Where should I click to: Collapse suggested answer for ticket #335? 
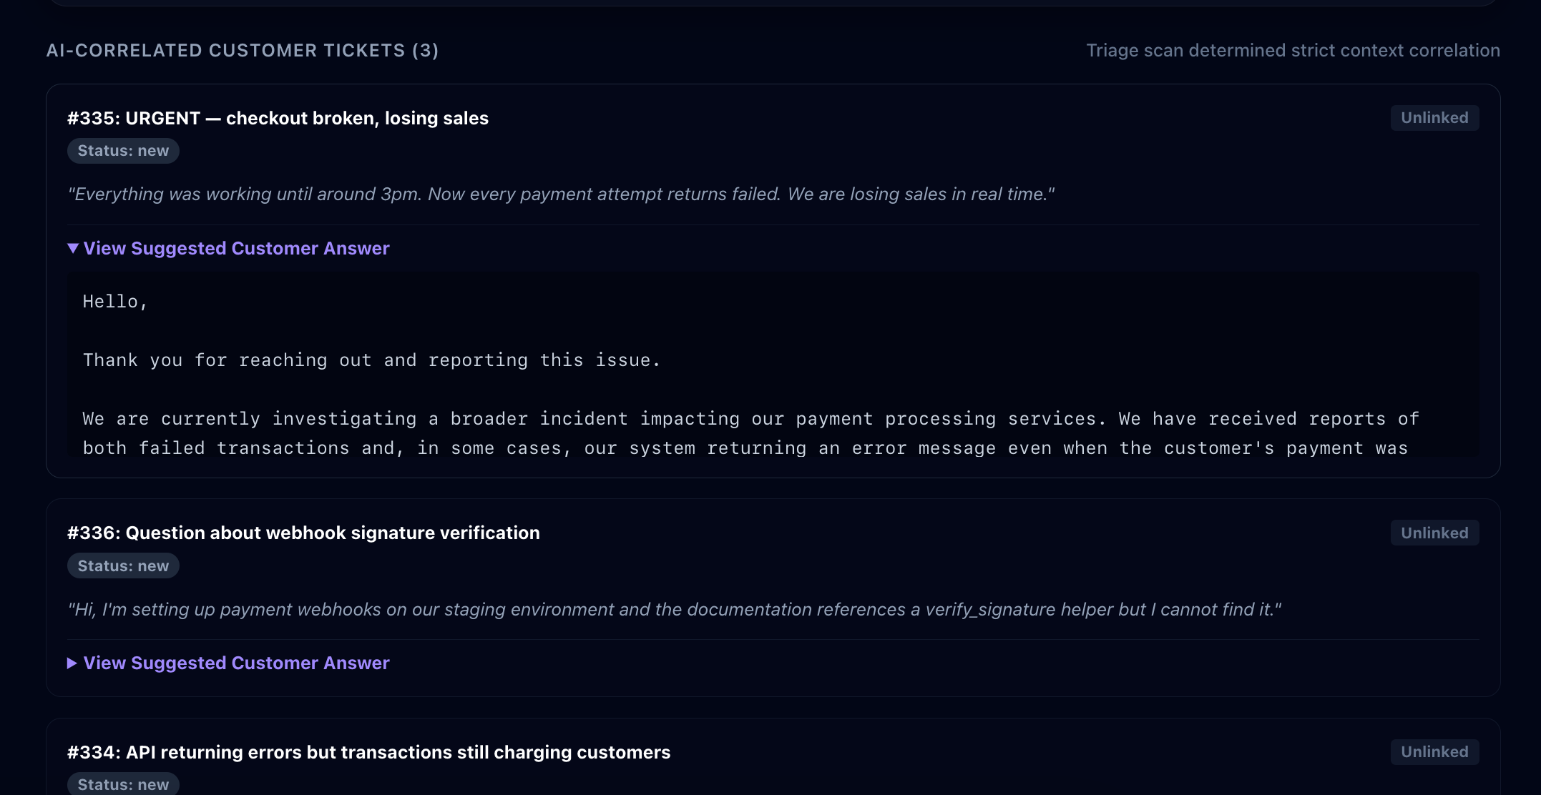[x=228, y=248]
